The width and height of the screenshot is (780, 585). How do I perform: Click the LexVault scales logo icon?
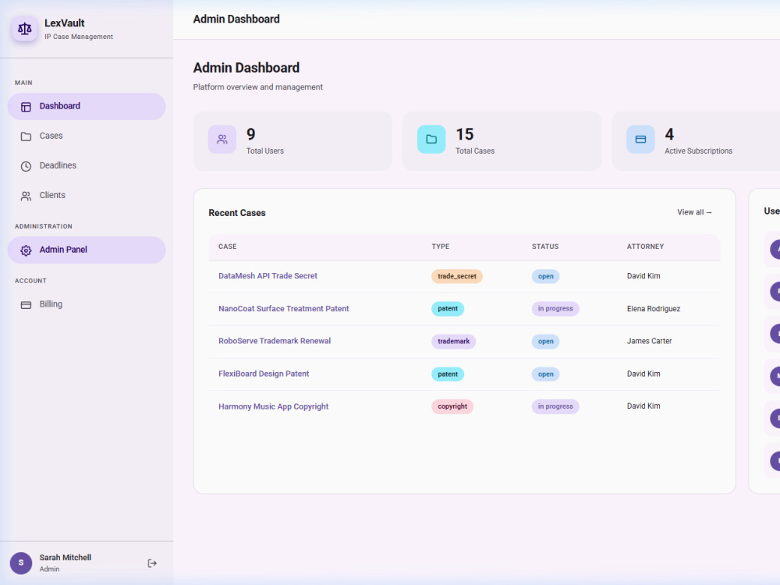click(x=24, y=29)
